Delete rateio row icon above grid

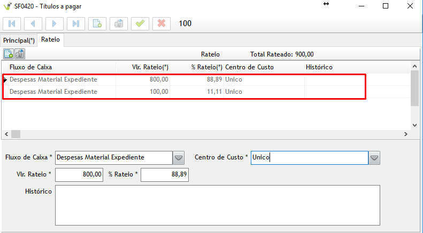pos(20,54)
